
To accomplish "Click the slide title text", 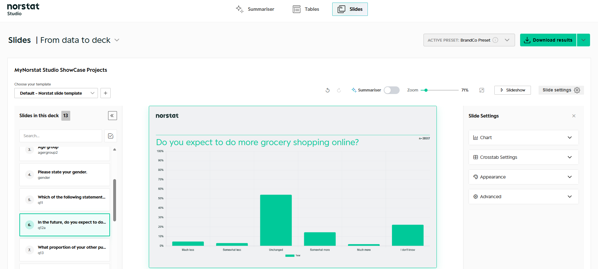I will [257, 142].
